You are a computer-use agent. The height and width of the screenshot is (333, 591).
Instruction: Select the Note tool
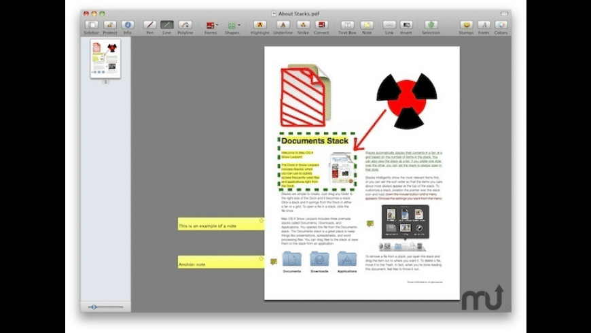[367, 25]
